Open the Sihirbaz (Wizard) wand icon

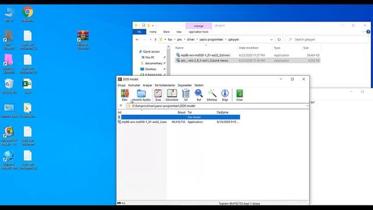coord(212,95)
